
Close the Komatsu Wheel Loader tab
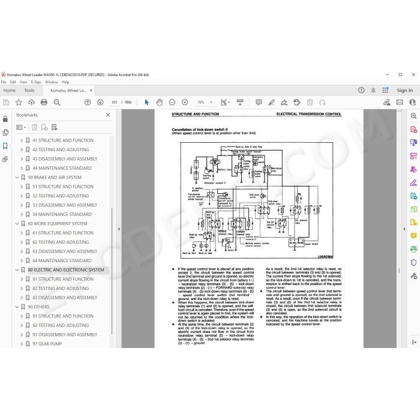(91, 91)
